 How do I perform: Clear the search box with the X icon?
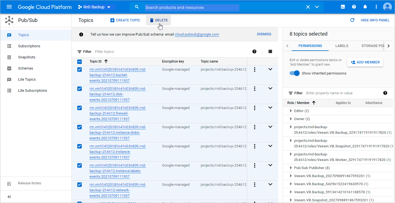point(308,7)
